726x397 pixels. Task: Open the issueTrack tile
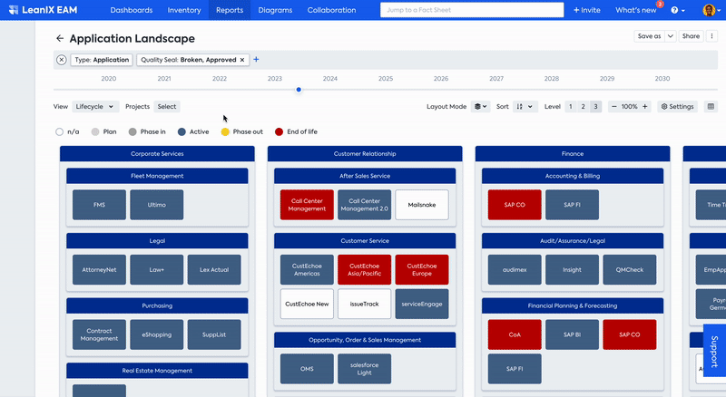365,304
